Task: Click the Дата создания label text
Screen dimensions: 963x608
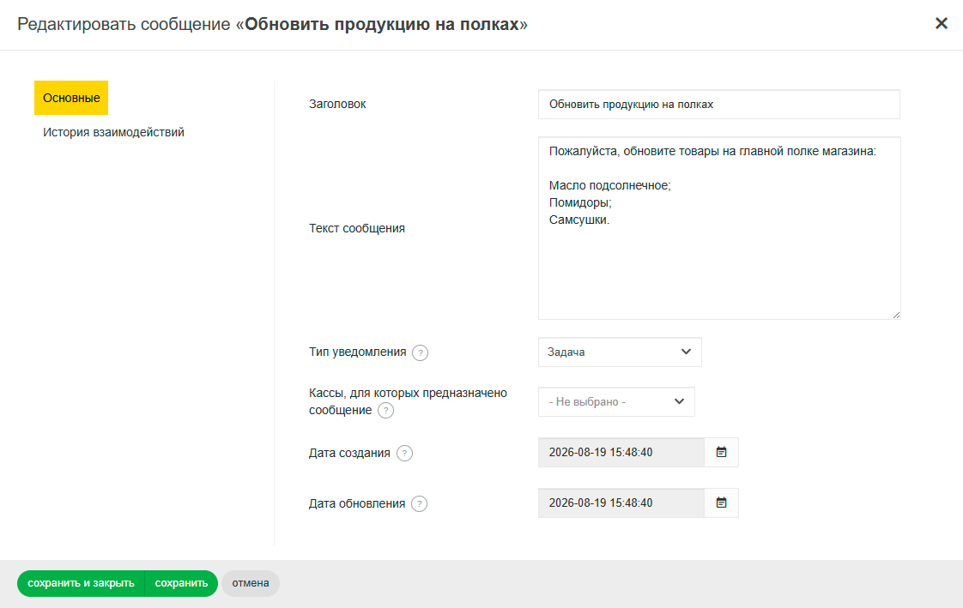Action: (x=349, y=453)
